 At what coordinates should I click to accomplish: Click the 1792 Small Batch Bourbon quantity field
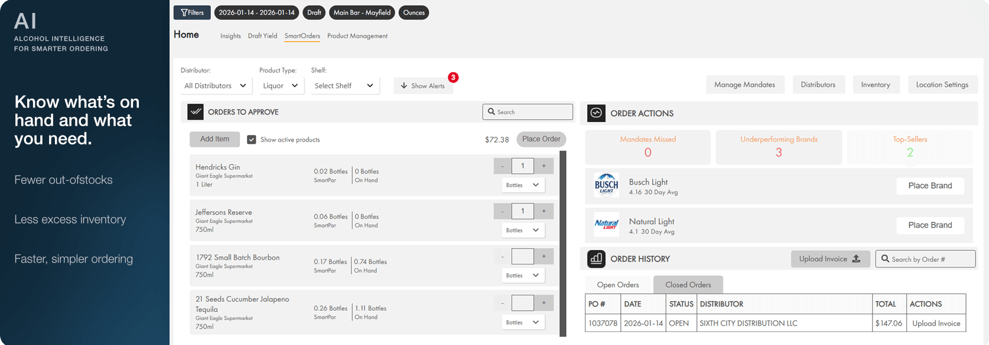(x=523, y=257)
